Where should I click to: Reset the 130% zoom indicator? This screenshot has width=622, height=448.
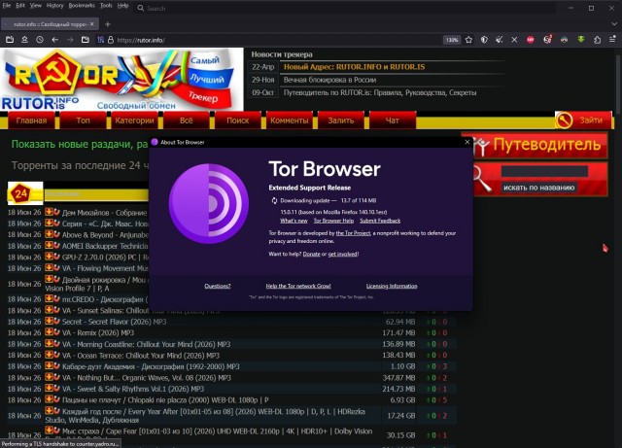(452, 40)
